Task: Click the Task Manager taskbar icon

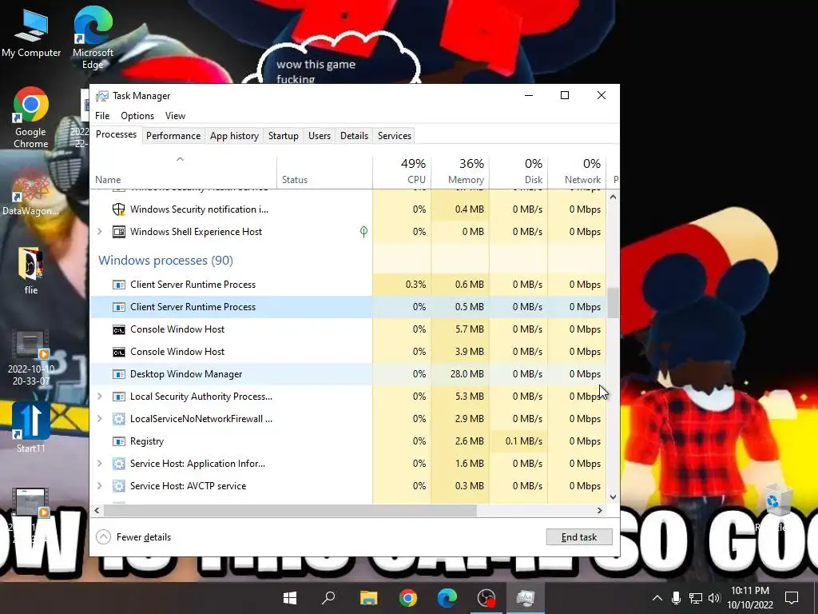Action: pos(526,597)
